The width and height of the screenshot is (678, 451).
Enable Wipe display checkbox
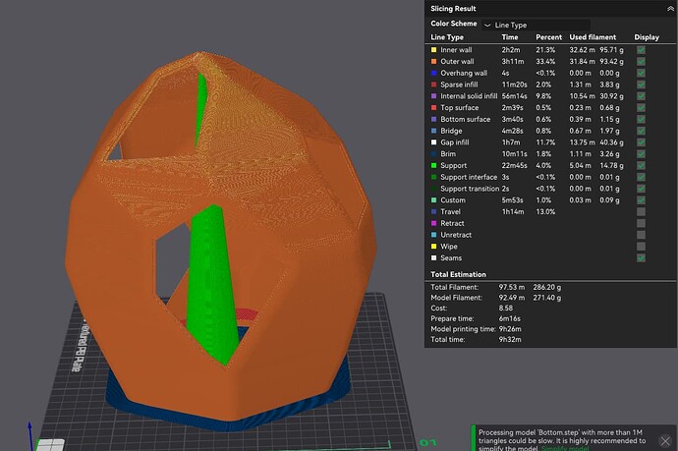(641, 246)
